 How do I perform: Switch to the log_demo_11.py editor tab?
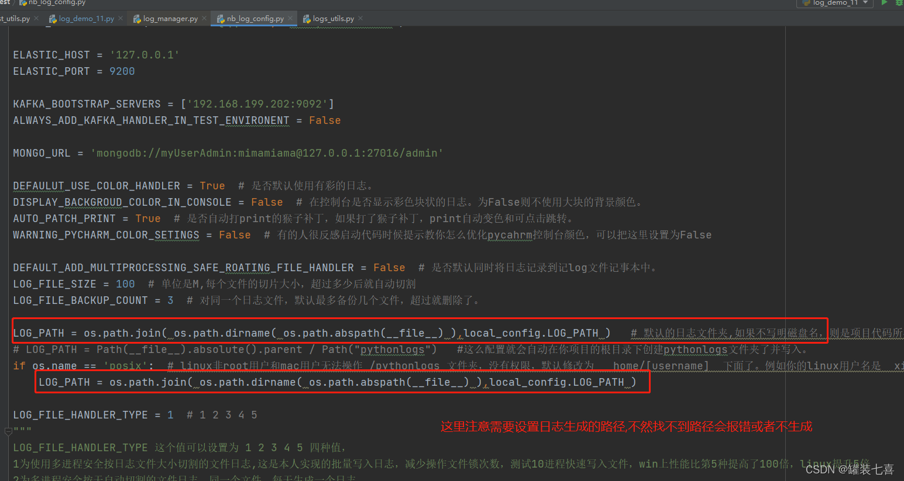click(86, 19)
